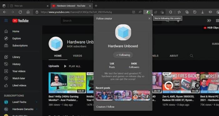Click the YouTube logo
The width and height of the screenshot is (219, 116).
20,21
